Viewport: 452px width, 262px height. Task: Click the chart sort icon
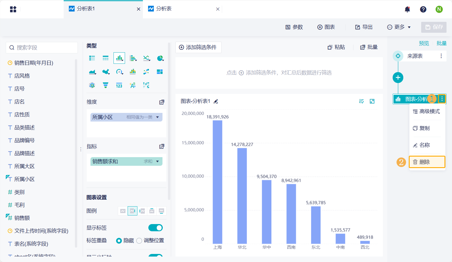tap(362, 101)
